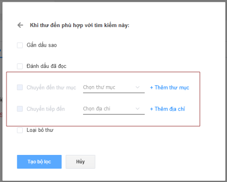Click the 'Loại bỏ thư' label
Image resolution: width=227 pixels, height=182 pixels.
(40, 130)
